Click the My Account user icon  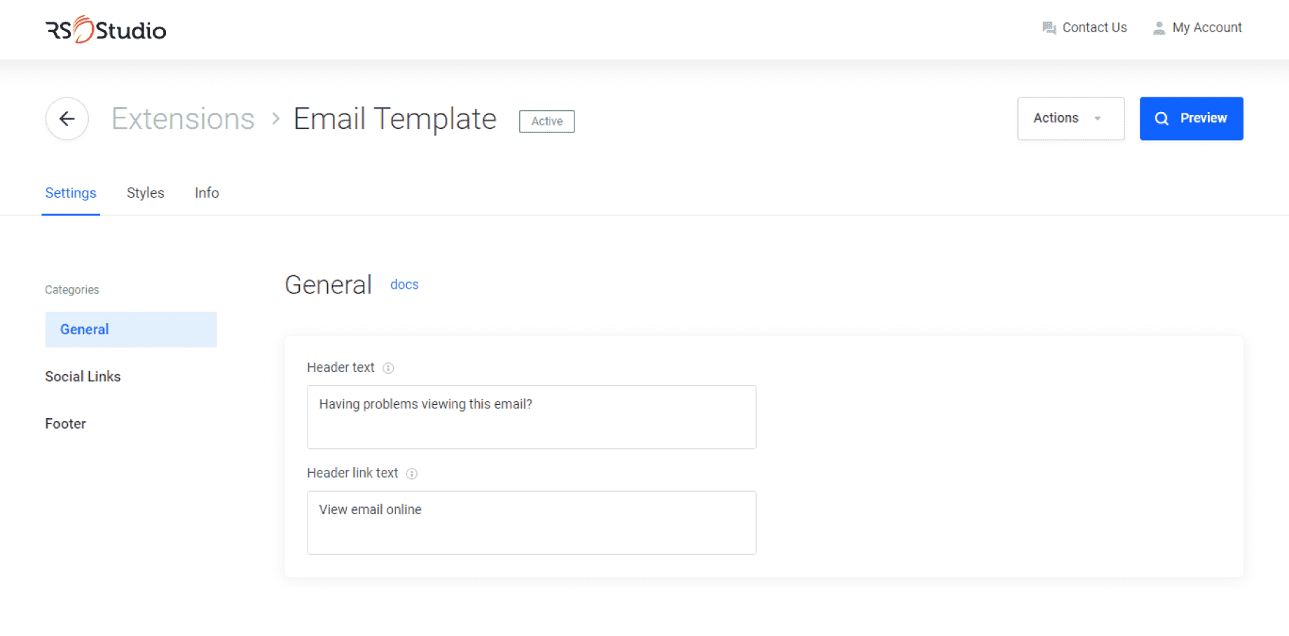(1159, 28)
